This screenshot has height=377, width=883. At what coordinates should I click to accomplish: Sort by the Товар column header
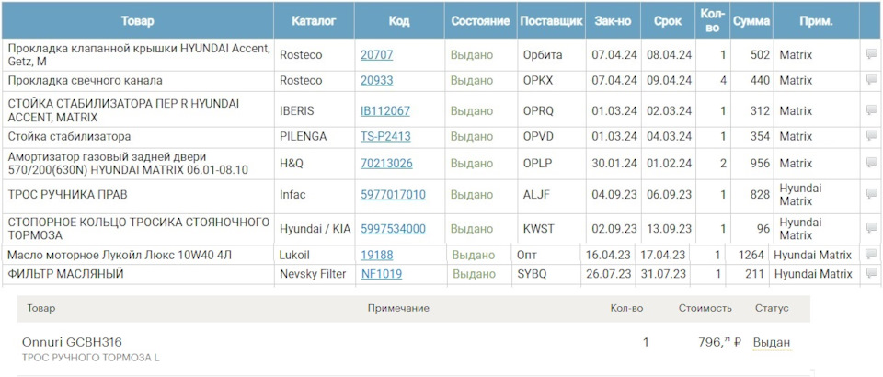tap(137, 21)
